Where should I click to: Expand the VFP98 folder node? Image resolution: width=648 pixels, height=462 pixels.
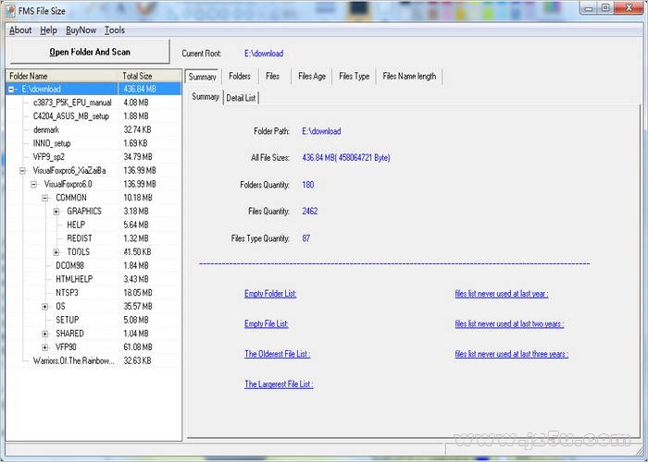coord(45,347)
